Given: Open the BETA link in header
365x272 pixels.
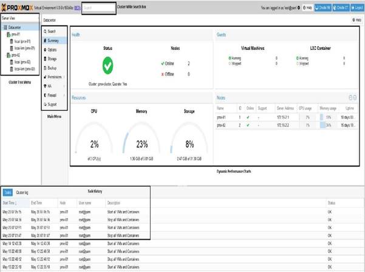Looking at the screenshot, I should (x=78, y=8).
